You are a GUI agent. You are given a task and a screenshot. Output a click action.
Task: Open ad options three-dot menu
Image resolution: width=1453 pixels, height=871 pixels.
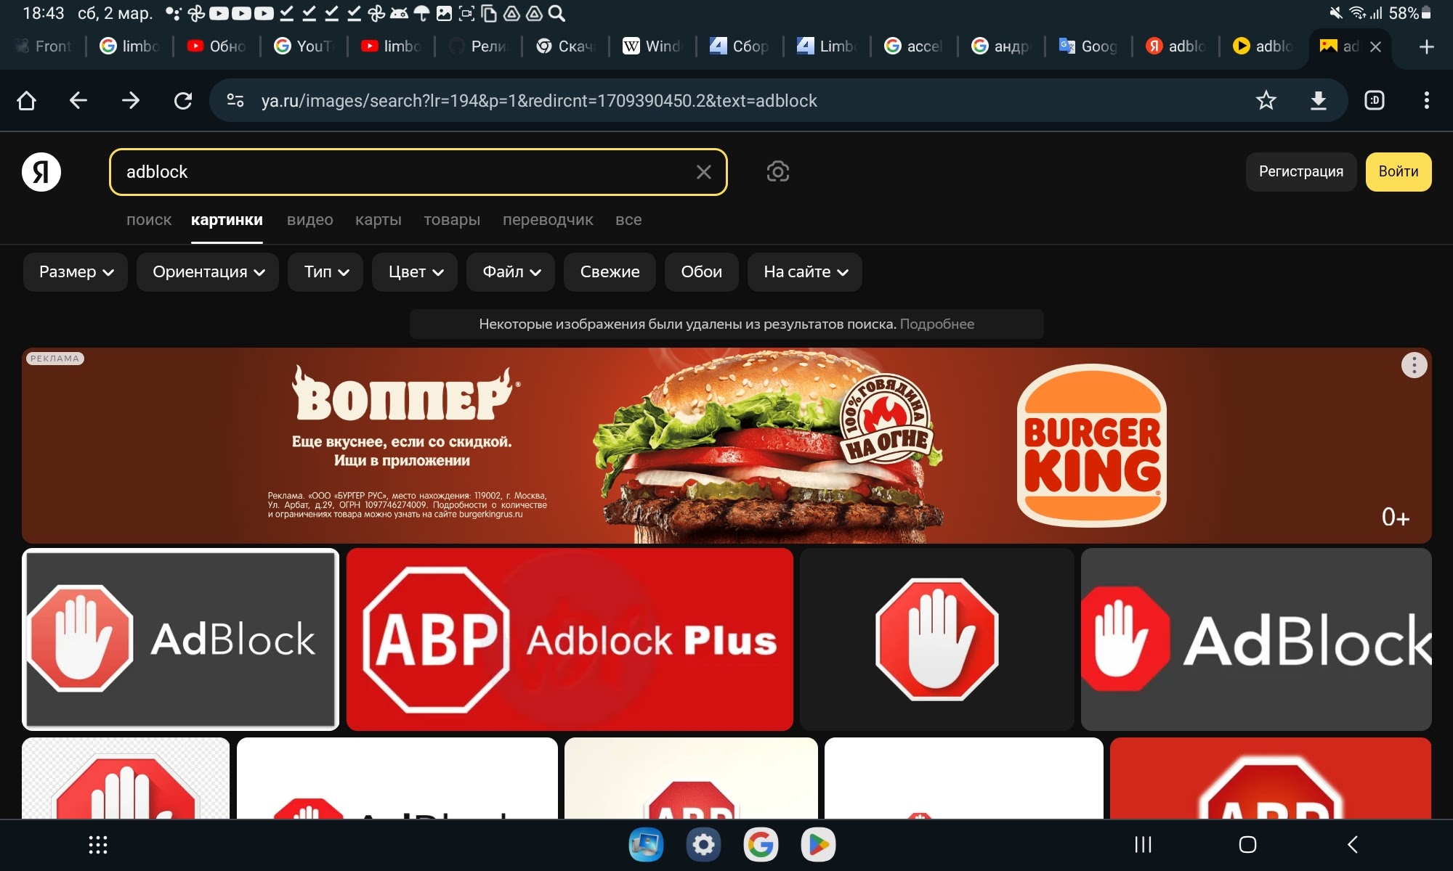coord(1414,365)
